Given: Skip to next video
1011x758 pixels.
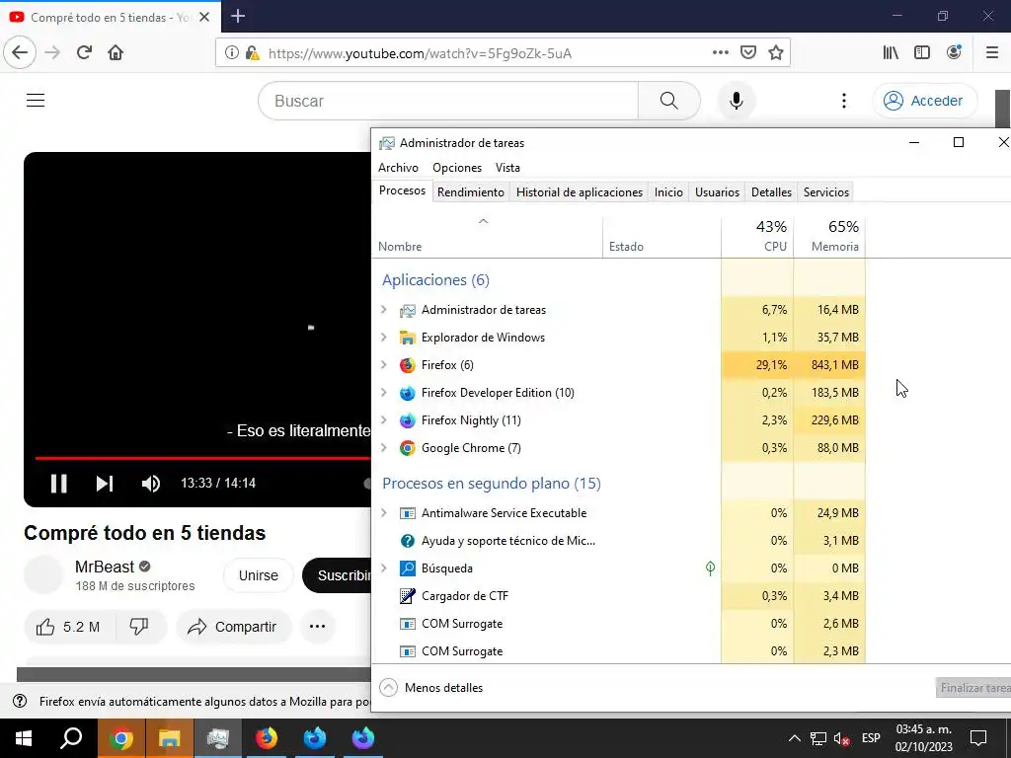Looking at the screenshot, I should coord(105,484).
